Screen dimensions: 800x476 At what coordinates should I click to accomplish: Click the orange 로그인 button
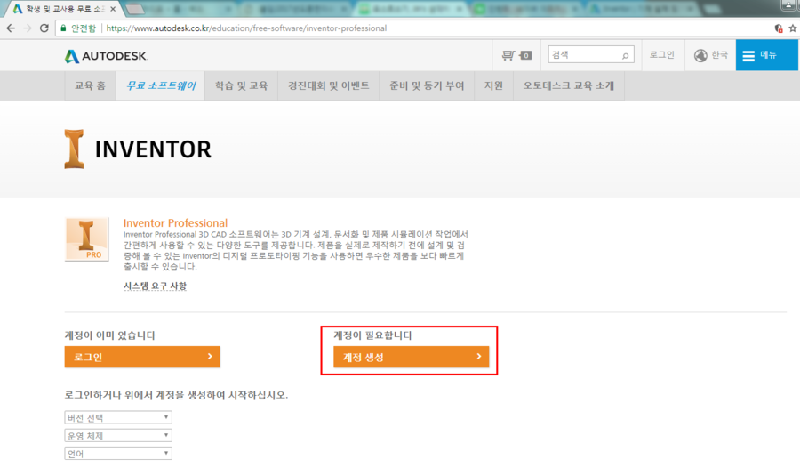[x=142, y=357]
